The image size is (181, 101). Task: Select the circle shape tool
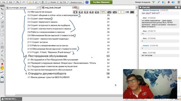point(2,34)
